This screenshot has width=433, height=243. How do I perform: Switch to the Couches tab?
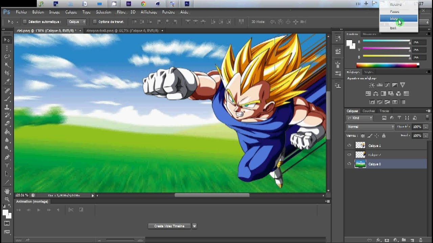click(368, 111)
